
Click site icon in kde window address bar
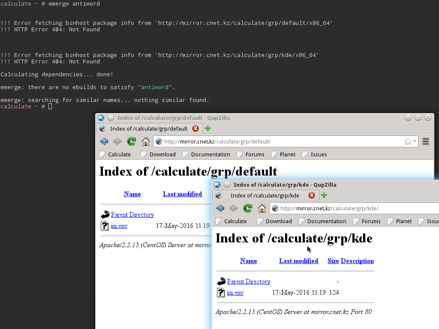[275, 209]
